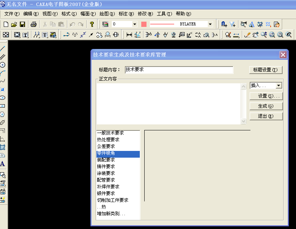Open help with the question mark icon
This screenshot has width=296, height=229.
tap(92, 24)
